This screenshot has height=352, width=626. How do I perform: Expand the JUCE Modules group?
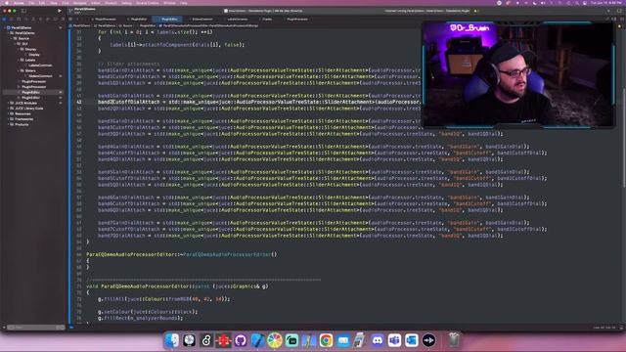pos(9,103)
